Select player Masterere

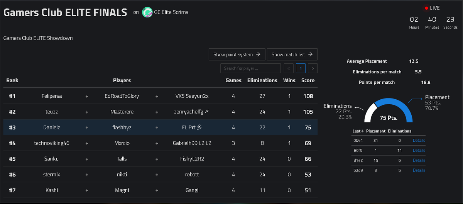point(122,112)
